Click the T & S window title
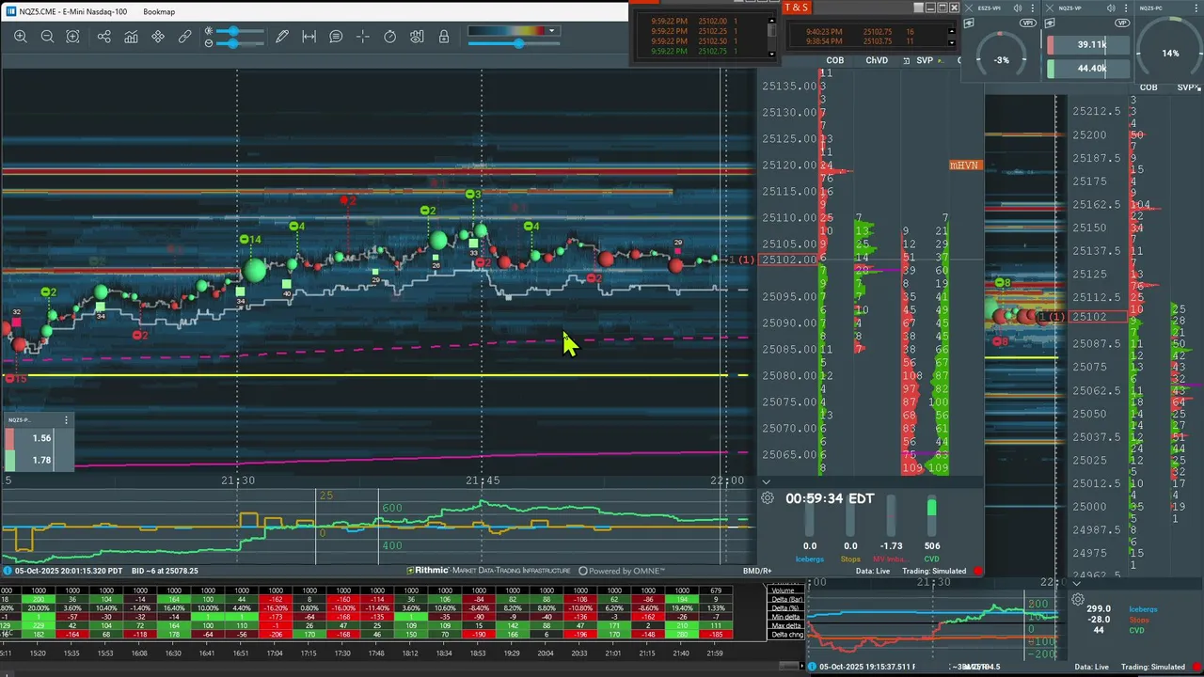Viewport: 1204px width, 677px height. pyautogui.click(x=797, y=8)
